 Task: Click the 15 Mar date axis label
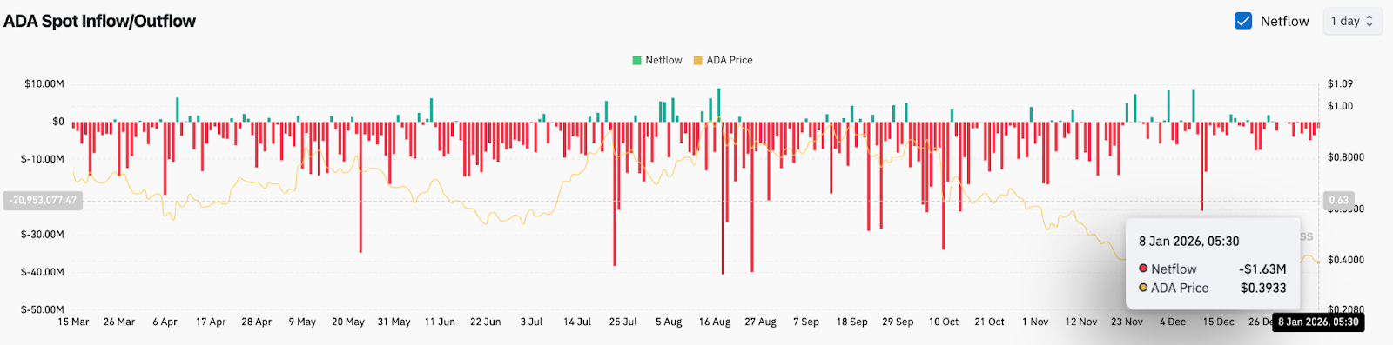click(73, 322)
